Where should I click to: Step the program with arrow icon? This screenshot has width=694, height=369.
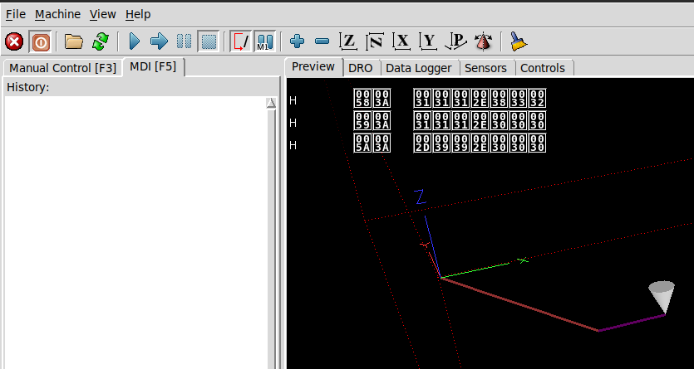[159, 41]
